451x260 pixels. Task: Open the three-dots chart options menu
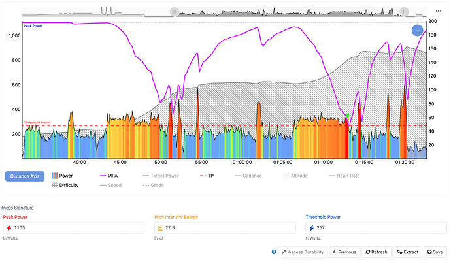(x=438, y=11)
